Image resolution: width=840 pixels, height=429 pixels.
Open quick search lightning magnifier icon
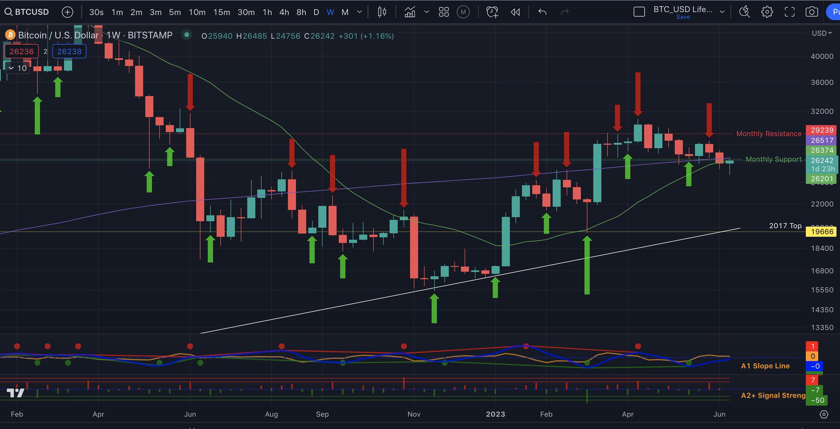[744, 12]
